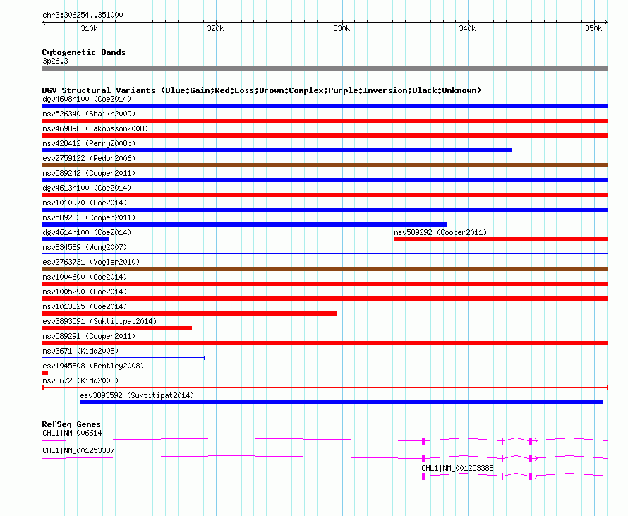Click the DGV Structural Variants track title
Screen dimensions: 628x516
(x=262, y=90)
